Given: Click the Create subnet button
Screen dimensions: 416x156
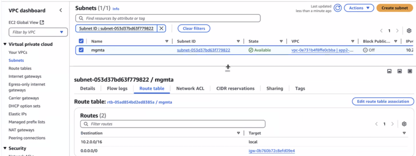Looking at the screenshot, I should 395,8.
